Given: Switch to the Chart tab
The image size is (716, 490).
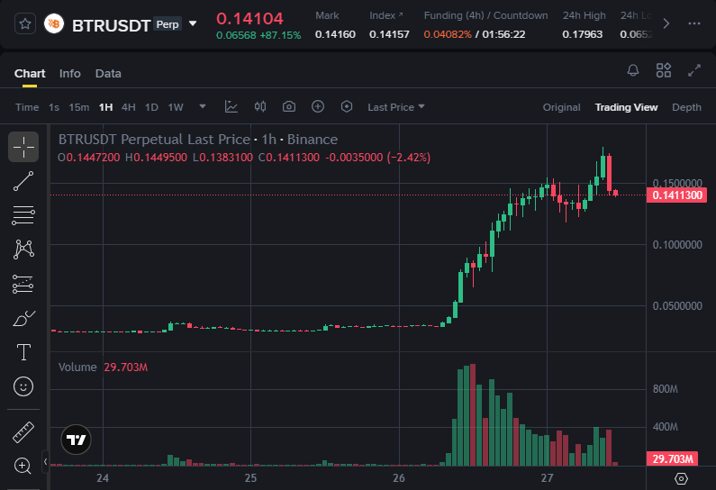Looking at the screenshot, I should click(x=30, y=74).
